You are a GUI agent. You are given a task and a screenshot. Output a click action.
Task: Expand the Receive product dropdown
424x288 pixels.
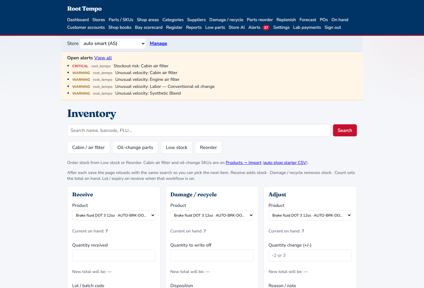[114, 215]
